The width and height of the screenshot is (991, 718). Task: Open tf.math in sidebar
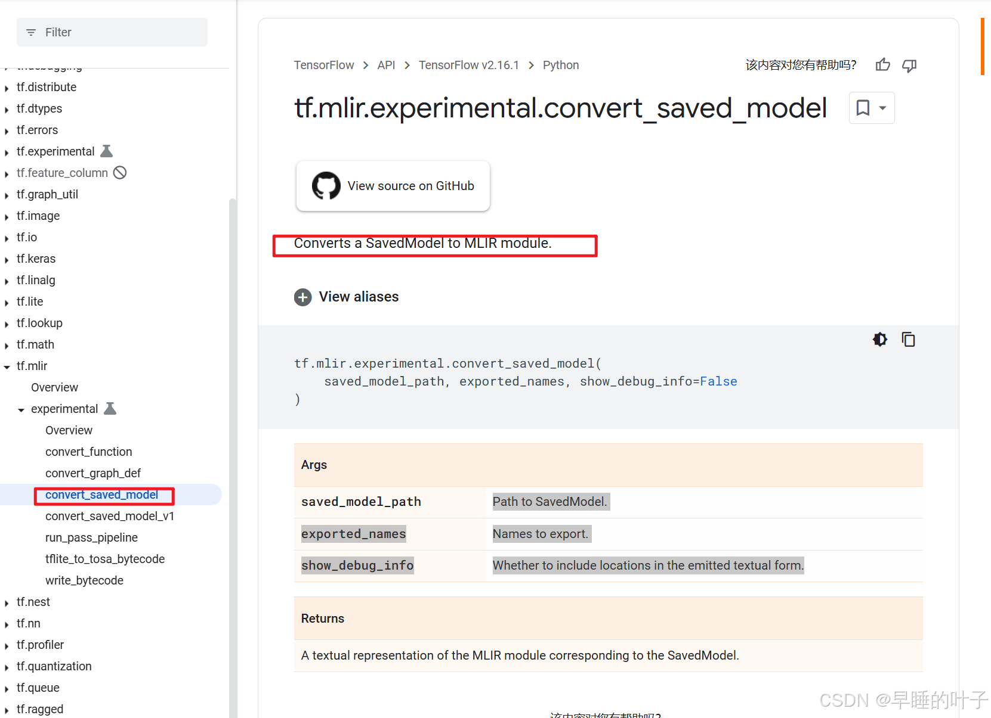pyautogui.click(x=35, y=344)
